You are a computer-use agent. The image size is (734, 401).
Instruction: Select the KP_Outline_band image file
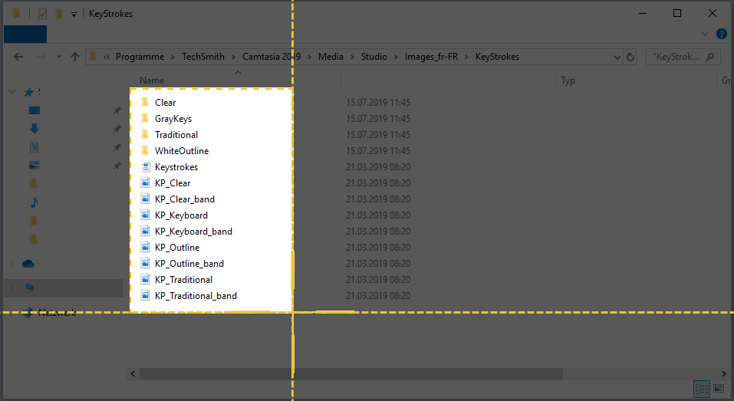point(182,264)
